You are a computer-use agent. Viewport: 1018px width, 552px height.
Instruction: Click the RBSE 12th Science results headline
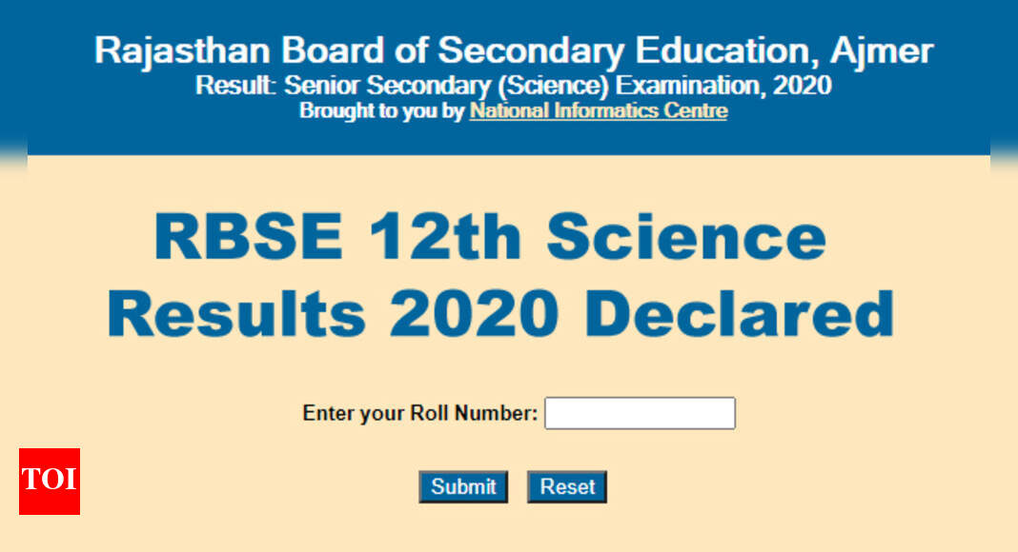487,235
